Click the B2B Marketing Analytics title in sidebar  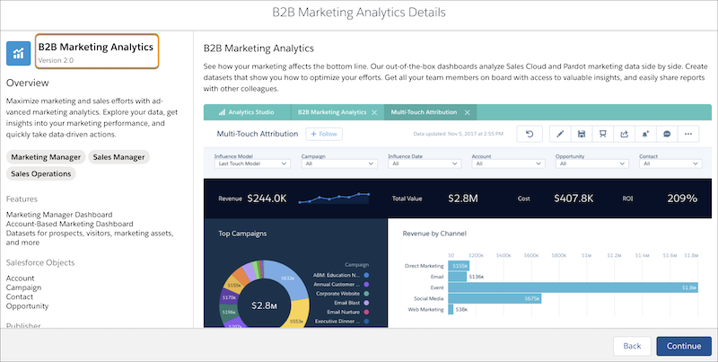[96, 48]
